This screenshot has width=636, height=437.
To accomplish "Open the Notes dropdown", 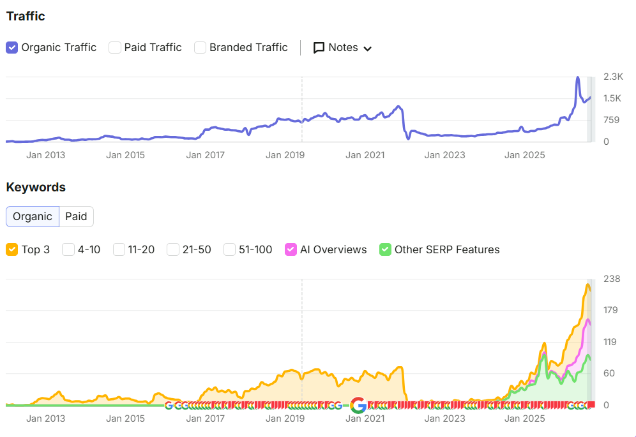I will point(343,47).
